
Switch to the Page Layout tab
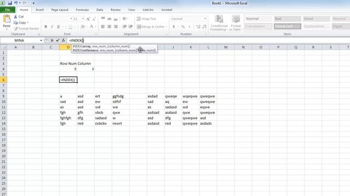pos(60,10)
